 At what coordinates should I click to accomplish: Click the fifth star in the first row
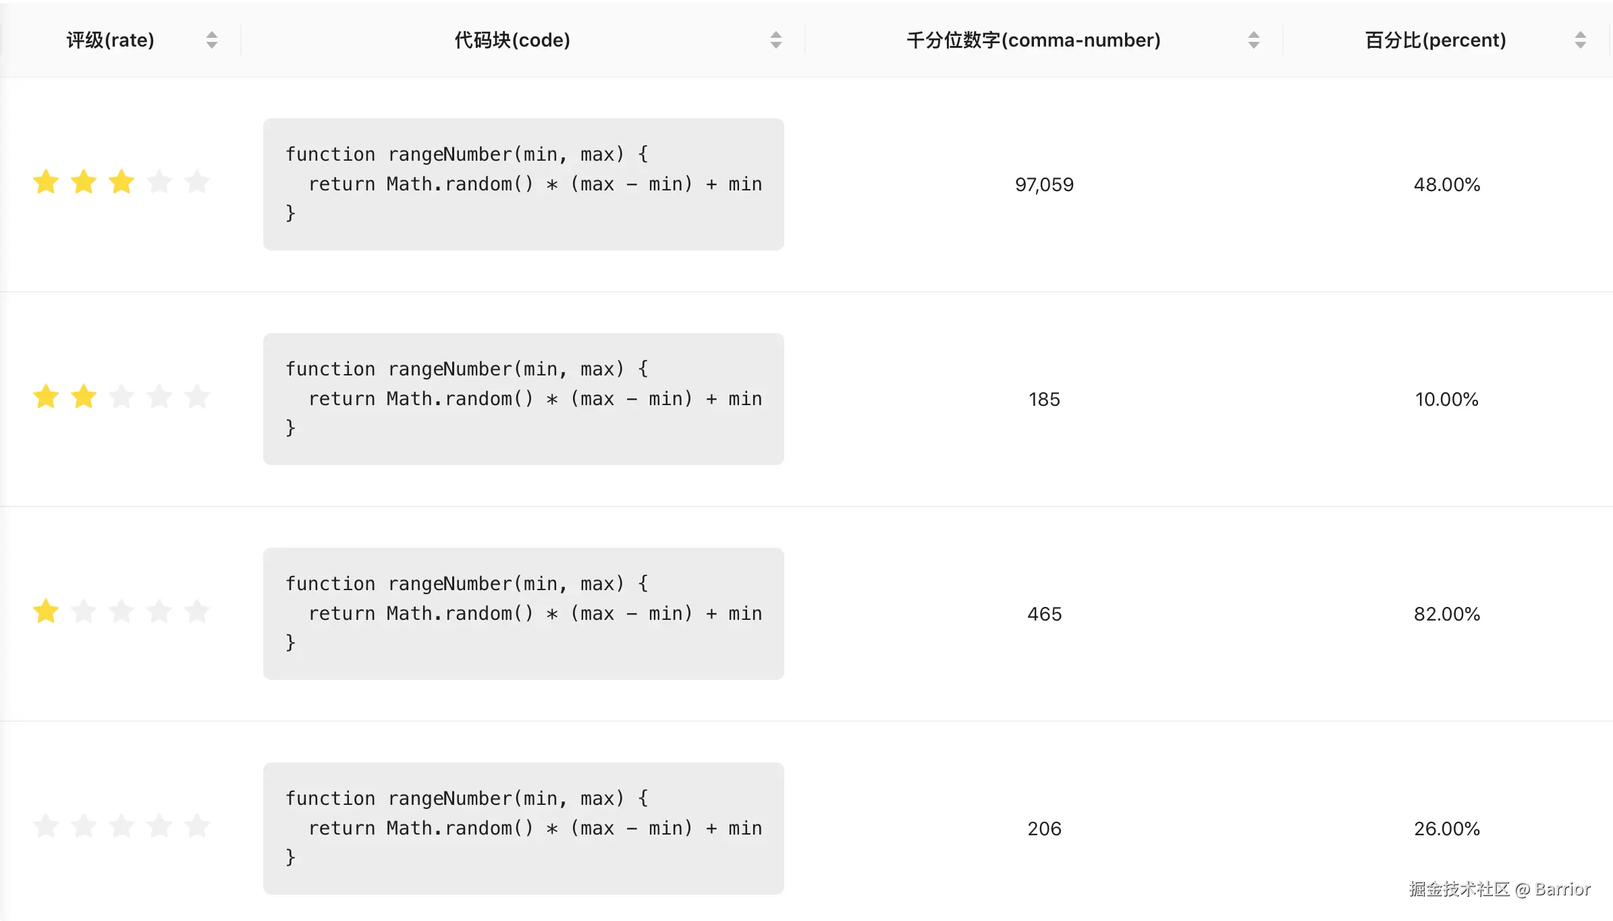[197, 182]
